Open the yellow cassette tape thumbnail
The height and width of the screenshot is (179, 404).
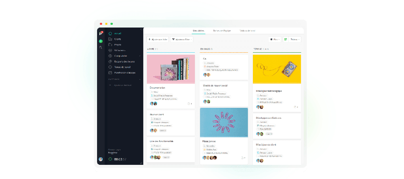coord(277,69)
